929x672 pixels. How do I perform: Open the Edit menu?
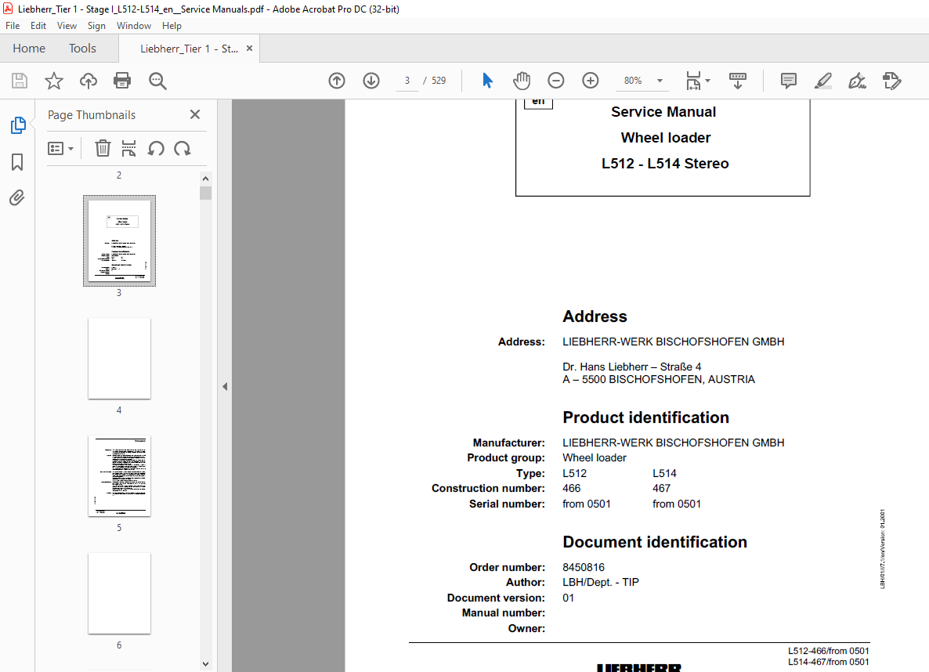(x=38, y=26)
